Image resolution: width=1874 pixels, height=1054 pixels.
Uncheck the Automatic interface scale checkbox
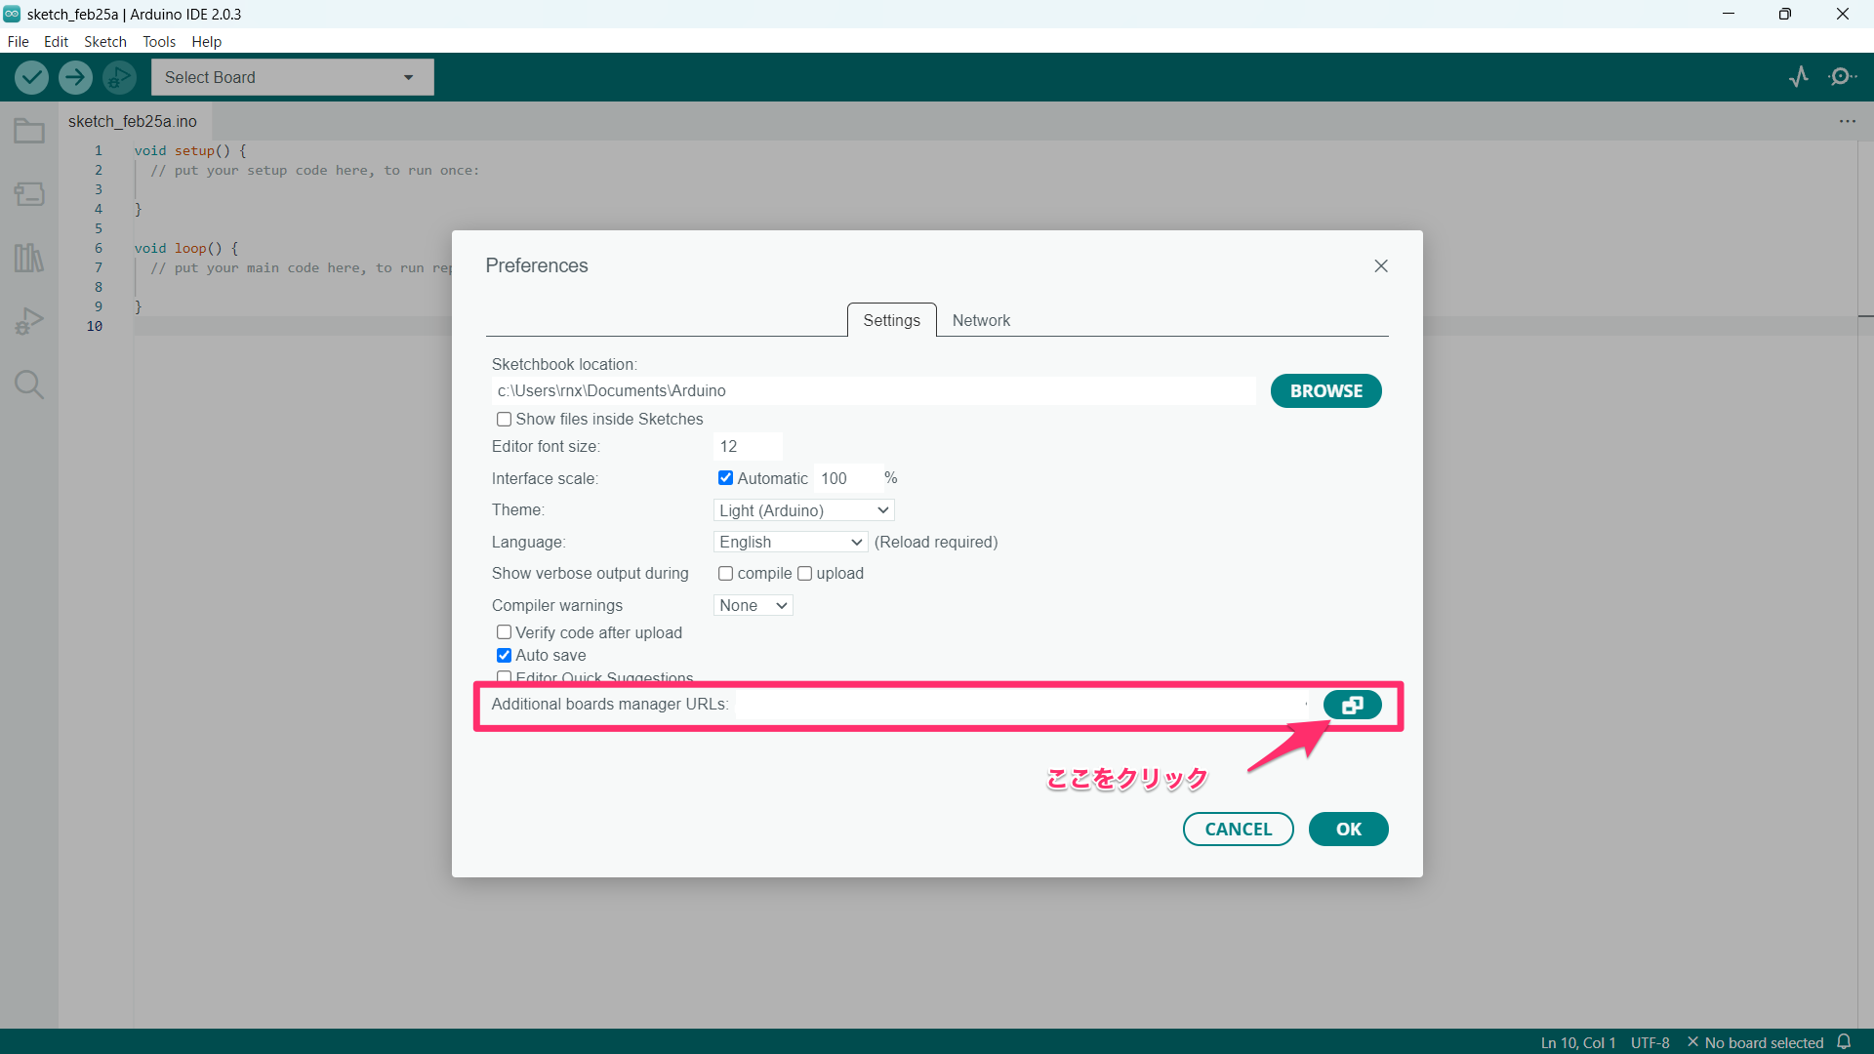pos(725,478)
